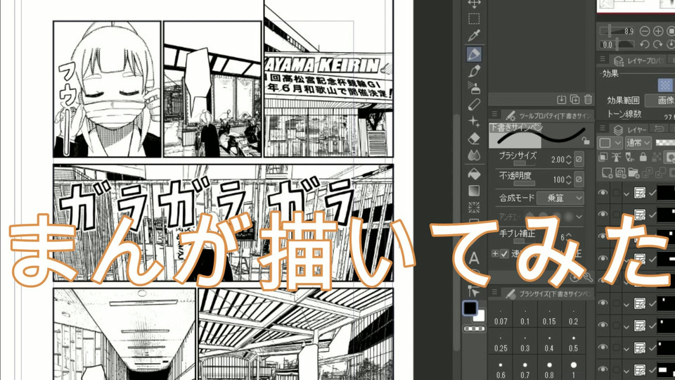Select the Gradient tool
The image size is (675, 380).
click(x=474, y=191)
